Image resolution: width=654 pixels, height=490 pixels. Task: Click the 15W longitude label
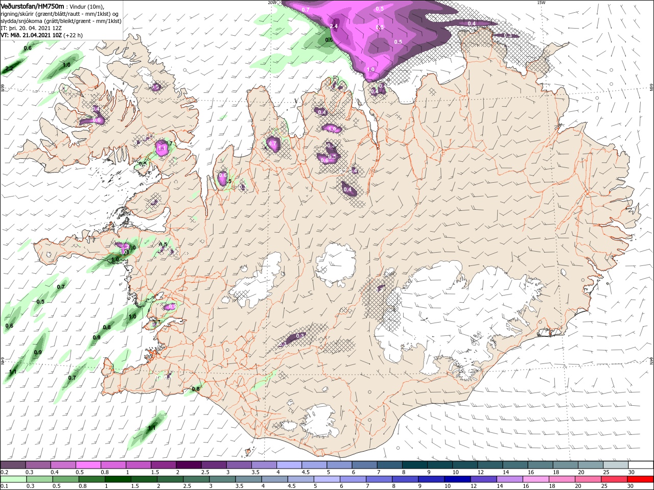[541, 3]
